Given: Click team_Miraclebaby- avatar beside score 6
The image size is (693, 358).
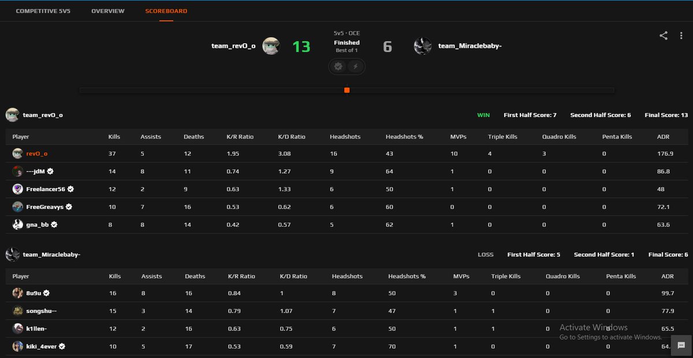Looking at the screenshot, I should pos(423,46).
